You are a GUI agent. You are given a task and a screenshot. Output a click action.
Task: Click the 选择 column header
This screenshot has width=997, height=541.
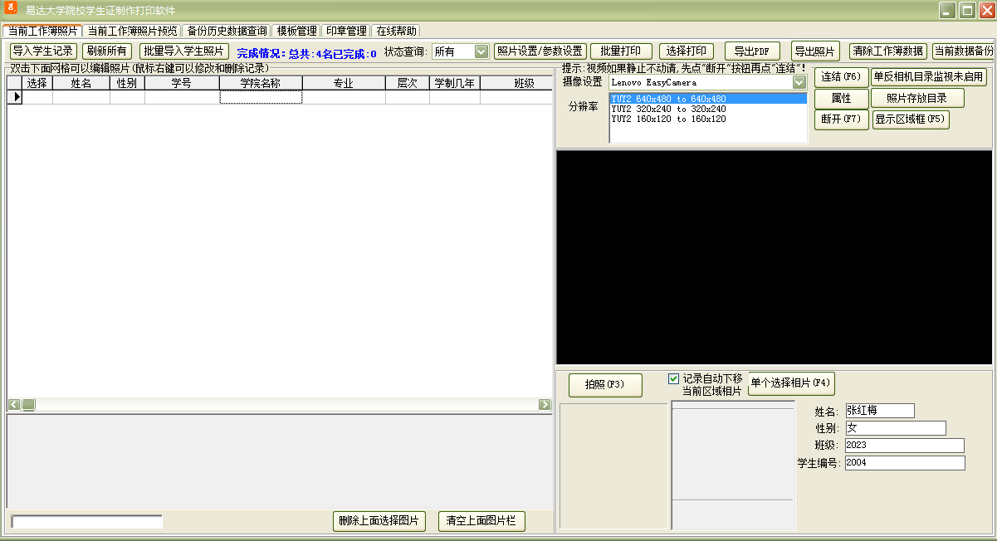(37, 84)
